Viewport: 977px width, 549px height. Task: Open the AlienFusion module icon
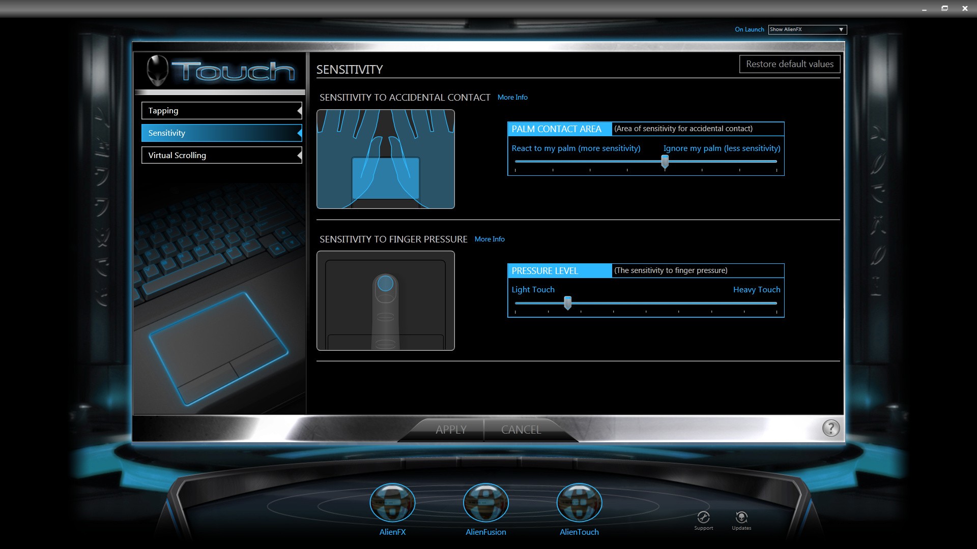(486, 503)
